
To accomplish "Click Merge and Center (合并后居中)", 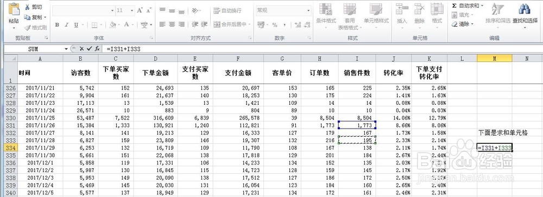I will (230, 24).
